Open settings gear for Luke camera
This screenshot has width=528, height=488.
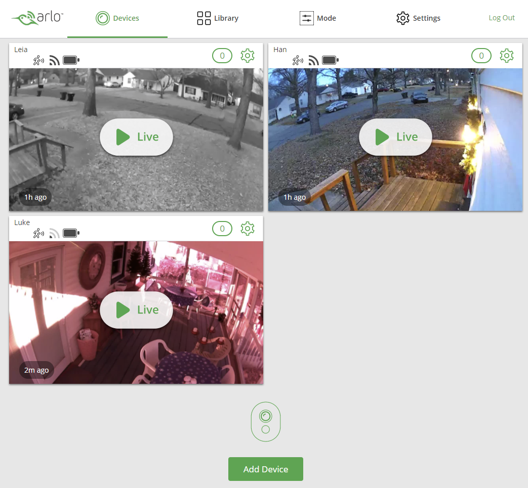coord(248,229)
